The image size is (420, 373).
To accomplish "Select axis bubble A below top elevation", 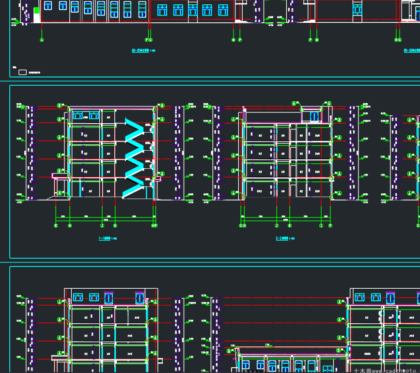I will tap(42, 40).
